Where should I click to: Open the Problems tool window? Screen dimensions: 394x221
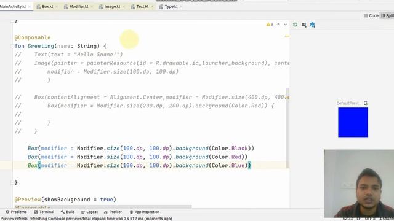(16, 212)
